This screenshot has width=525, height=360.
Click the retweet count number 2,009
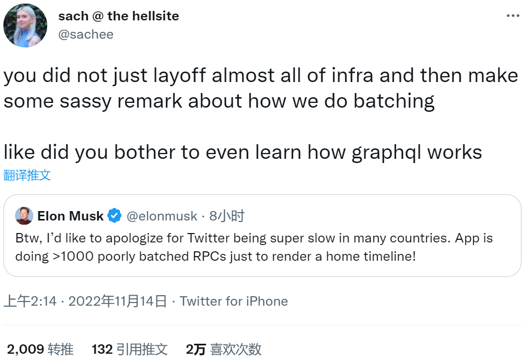25,349
